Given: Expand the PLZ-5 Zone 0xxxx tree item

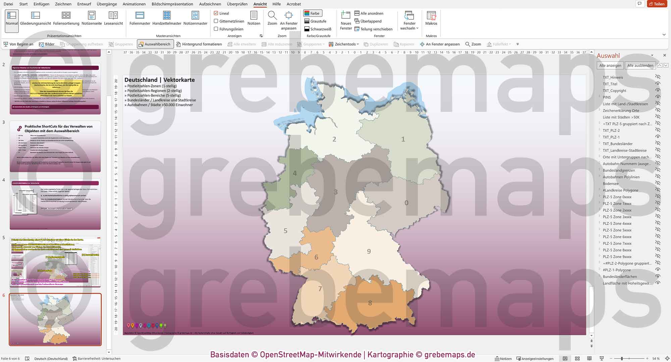Looking at the screenshot, I should [x=600, y=197].
